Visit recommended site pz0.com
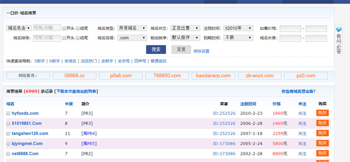The height and width of the screenshot is (162, 350). pos(306,75)
